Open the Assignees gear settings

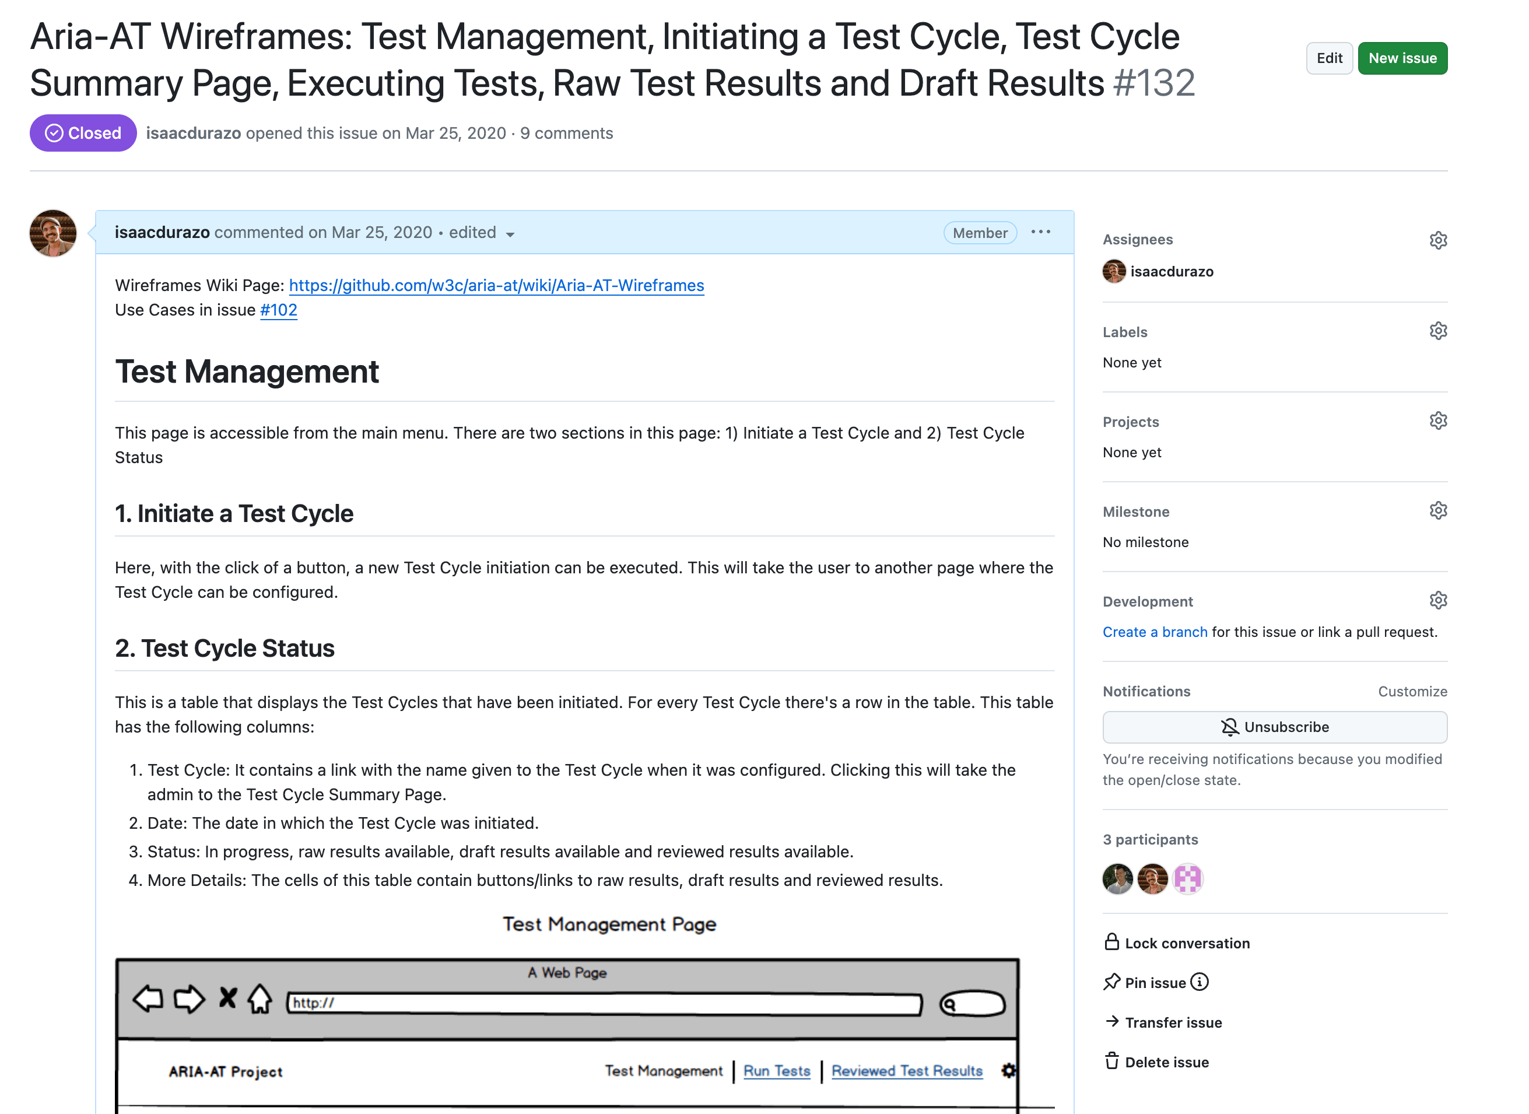[1437, 240]
